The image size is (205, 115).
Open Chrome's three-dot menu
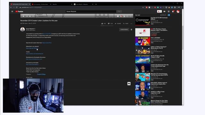(x=182, y=7)
